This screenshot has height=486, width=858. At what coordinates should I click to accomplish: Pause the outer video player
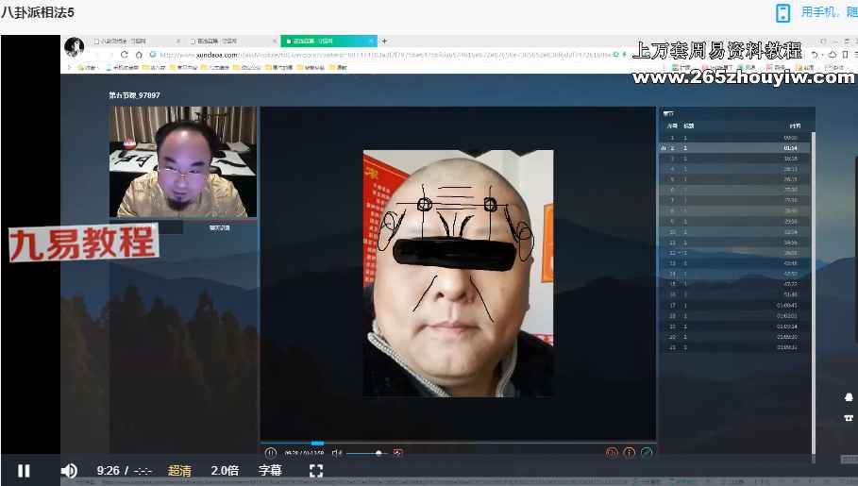pos(24,471)
